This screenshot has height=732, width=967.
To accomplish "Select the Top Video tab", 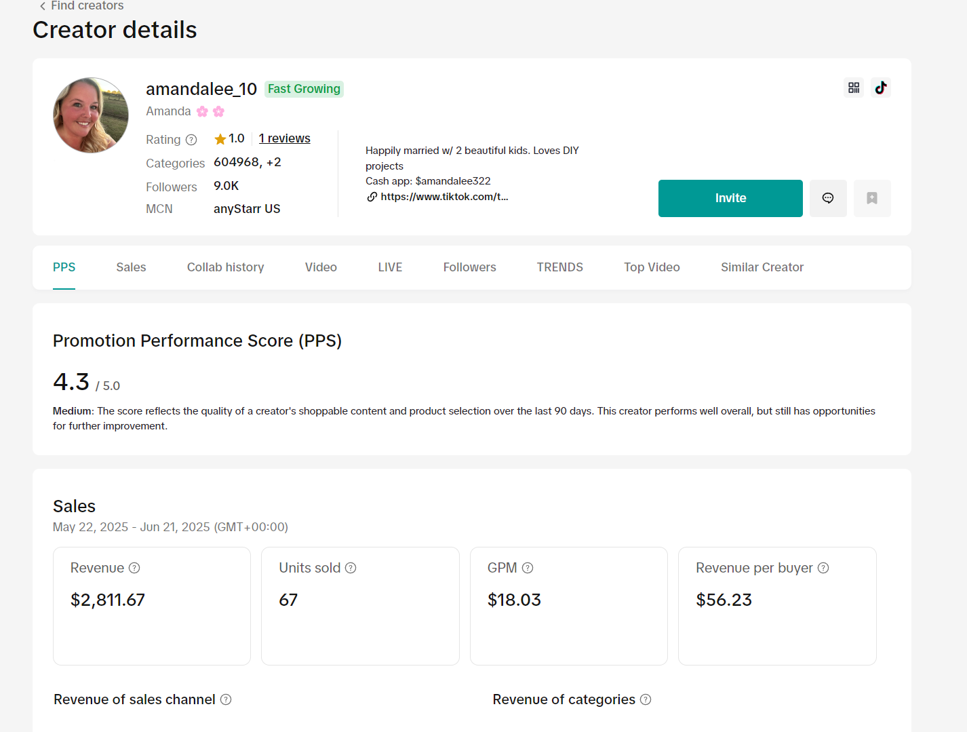I will pos(651,267).
